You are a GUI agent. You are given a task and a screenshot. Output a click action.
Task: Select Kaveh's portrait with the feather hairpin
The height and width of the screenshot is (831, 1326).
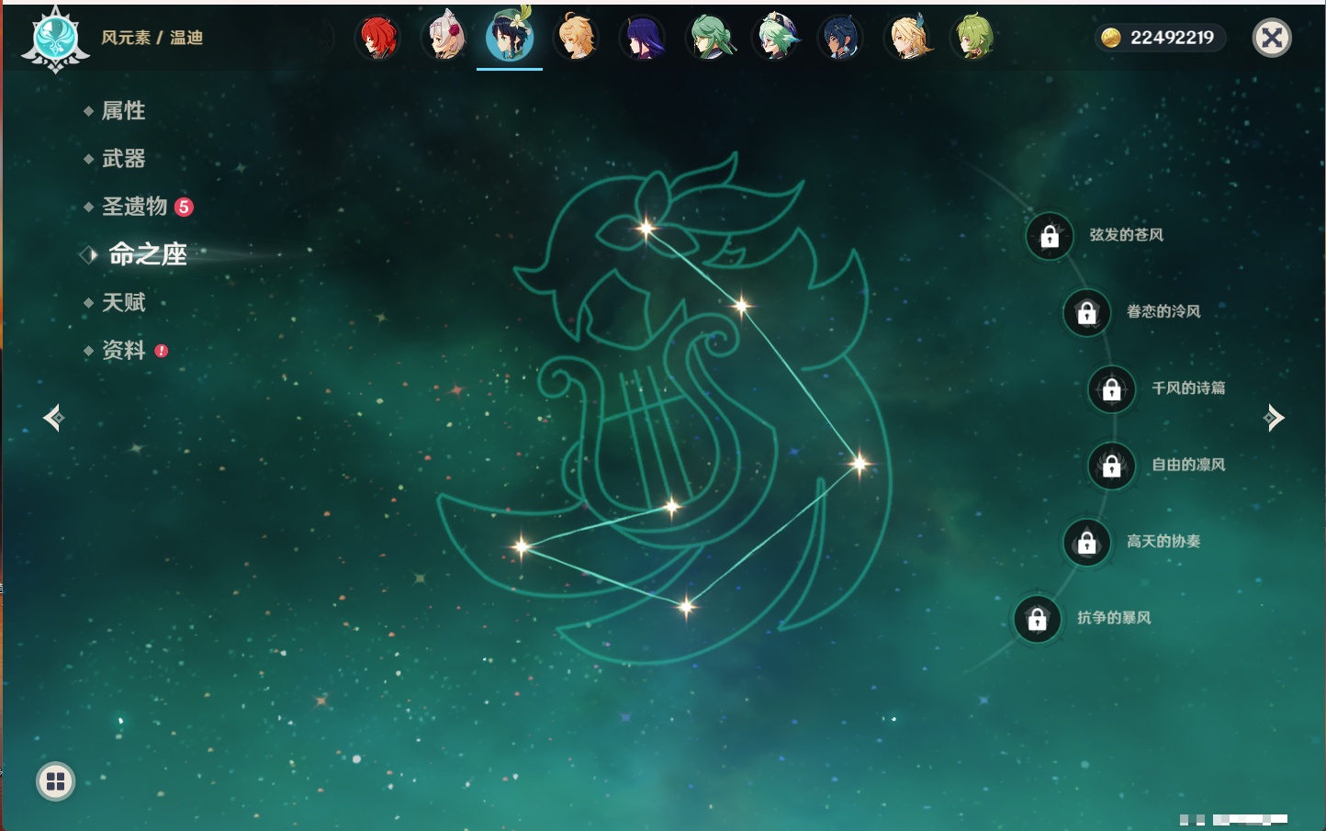point(908,38)
